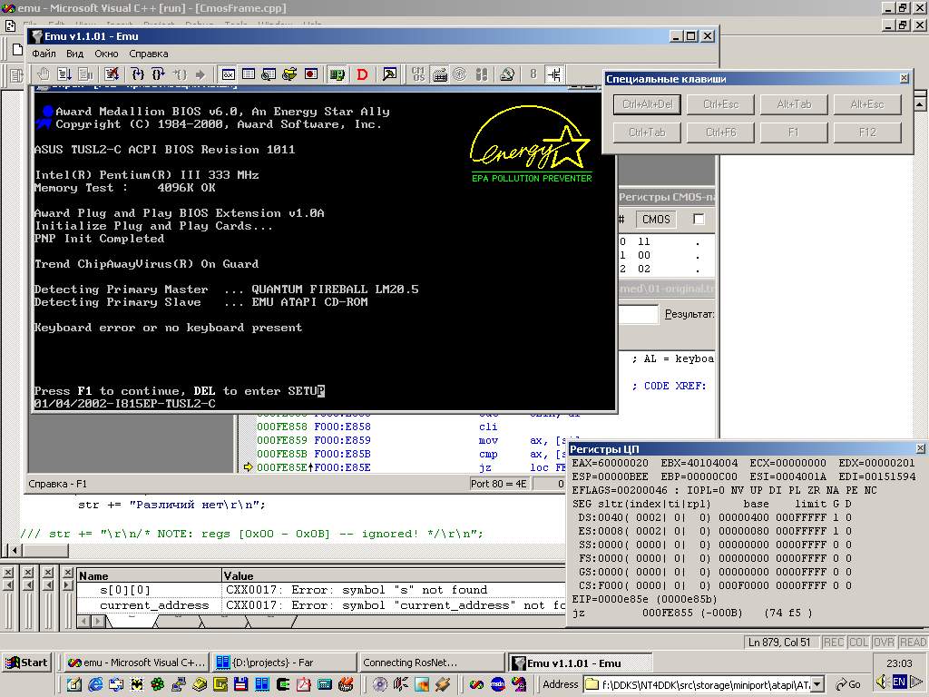Click the volume speaker tray icon
Screen dimensions: 929x697
[881, 682]
